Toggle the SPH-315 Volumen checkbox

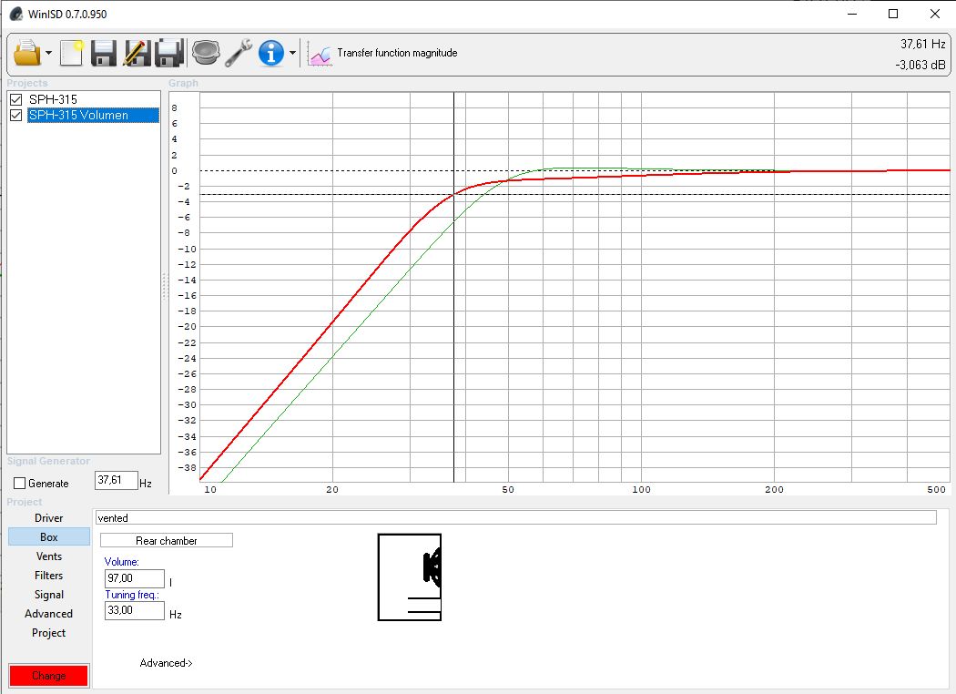tap(15, 116)
